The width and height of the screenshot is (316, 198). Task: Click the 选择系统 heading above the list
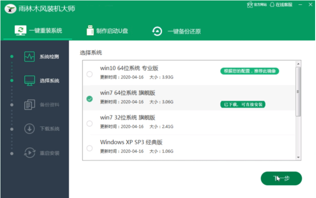click(x=91, y=53)
